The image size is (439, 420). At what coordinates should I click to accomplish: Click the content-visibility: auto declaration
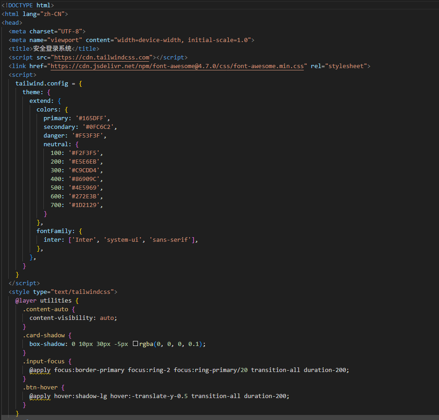[x=74, y=318]
